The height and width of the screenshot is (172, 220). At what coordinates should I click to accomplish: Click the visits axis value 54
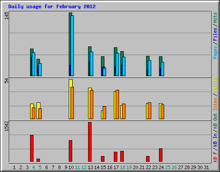[x=6, y=81]
